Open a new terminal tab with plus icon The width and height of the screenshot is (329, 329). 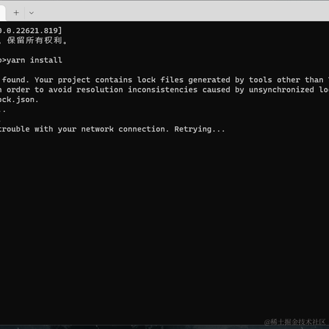click(16, 13)
